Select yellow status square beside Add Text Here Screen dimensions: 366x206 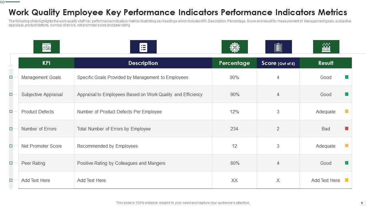[347, 180]
